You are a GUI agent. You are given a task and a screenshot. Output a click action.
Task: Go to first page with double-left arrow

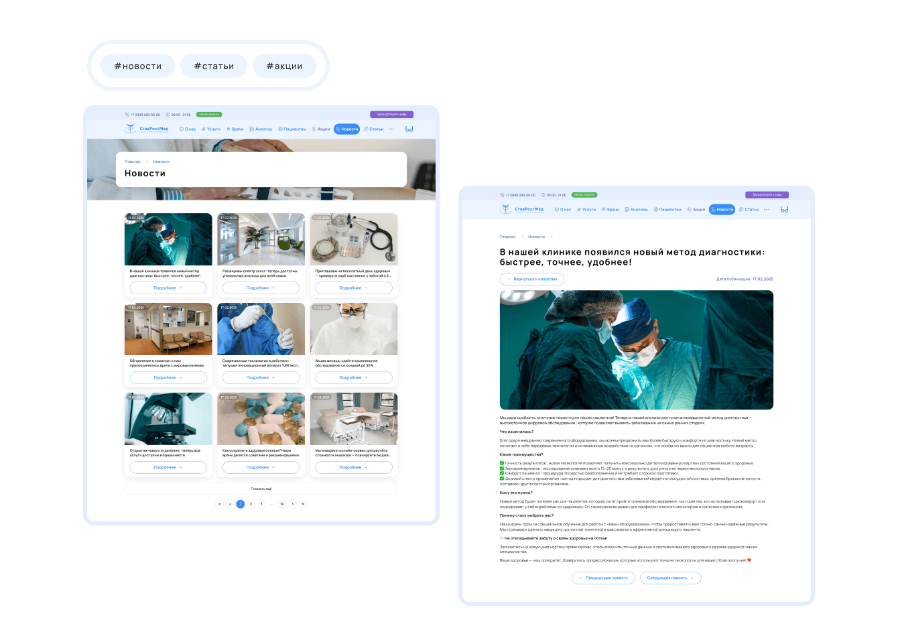219,504
